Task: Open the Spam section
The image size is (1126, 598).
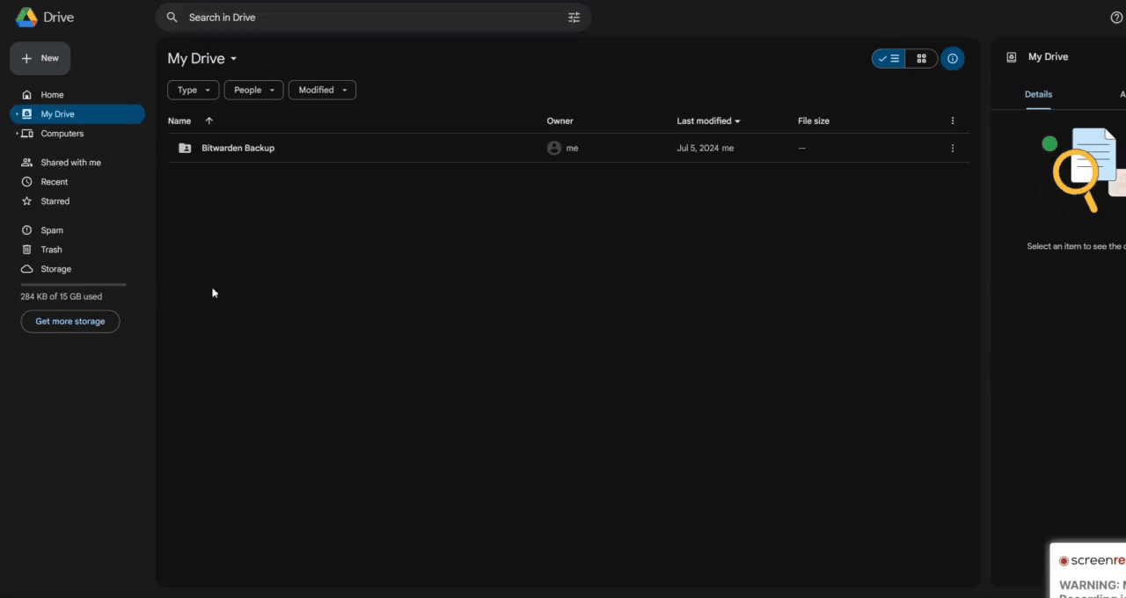Action: pos(51,230)
